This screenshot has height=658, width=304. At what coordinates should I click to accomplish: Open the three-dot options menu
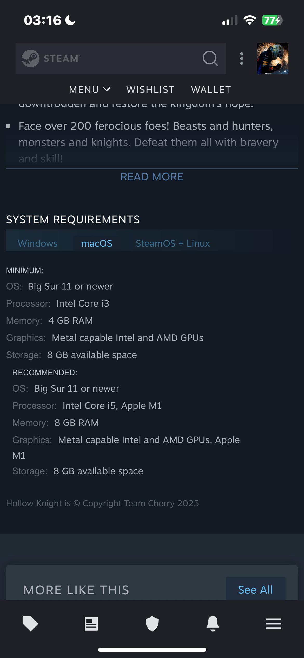(x=242, y=58)
